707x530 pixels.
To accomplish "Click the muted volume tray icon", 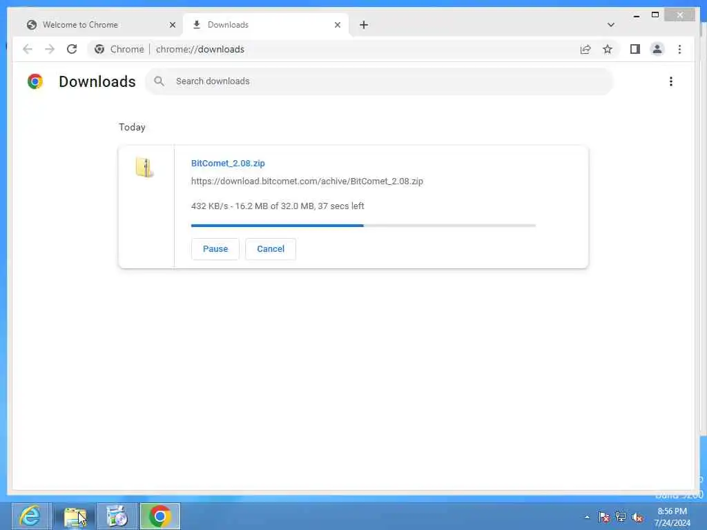I will tap(637, 517).
